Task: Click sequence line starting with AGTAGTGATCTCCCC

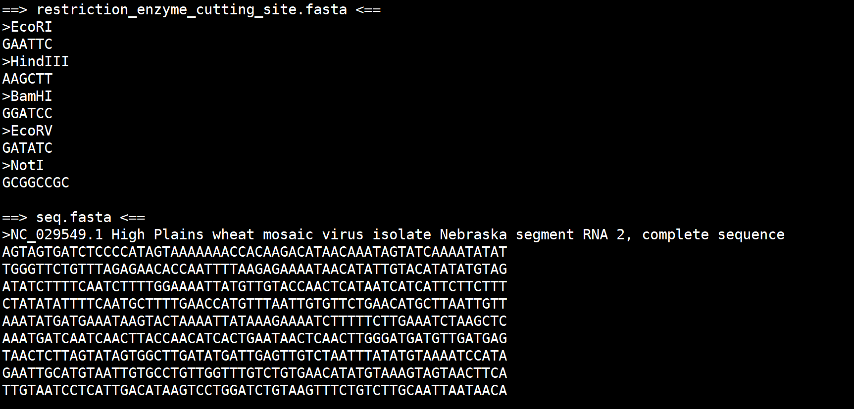Action: point(254,252)
